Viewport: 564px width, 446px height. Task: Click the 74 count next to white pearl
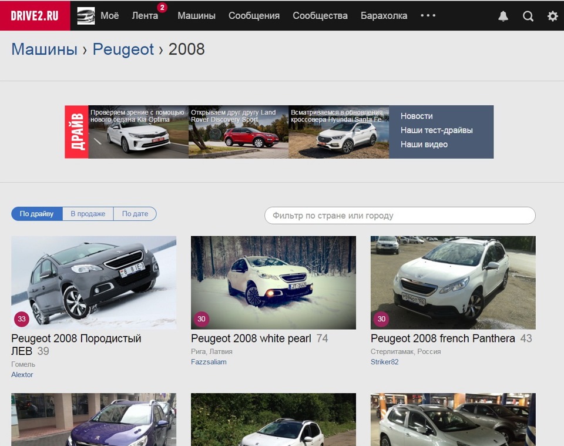coord(323,338)
